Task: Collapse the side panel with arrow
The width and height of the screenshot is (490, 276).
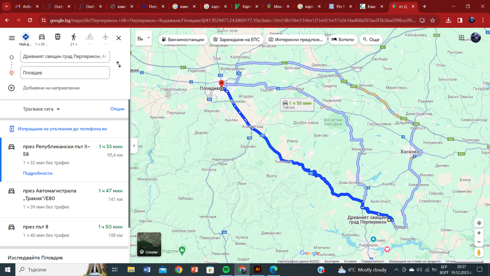Action: coord(134,146)
